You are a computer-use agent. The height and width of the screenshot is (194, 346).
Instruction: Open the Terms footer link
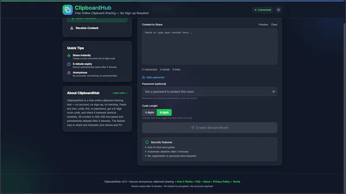[x=236, y=181]
